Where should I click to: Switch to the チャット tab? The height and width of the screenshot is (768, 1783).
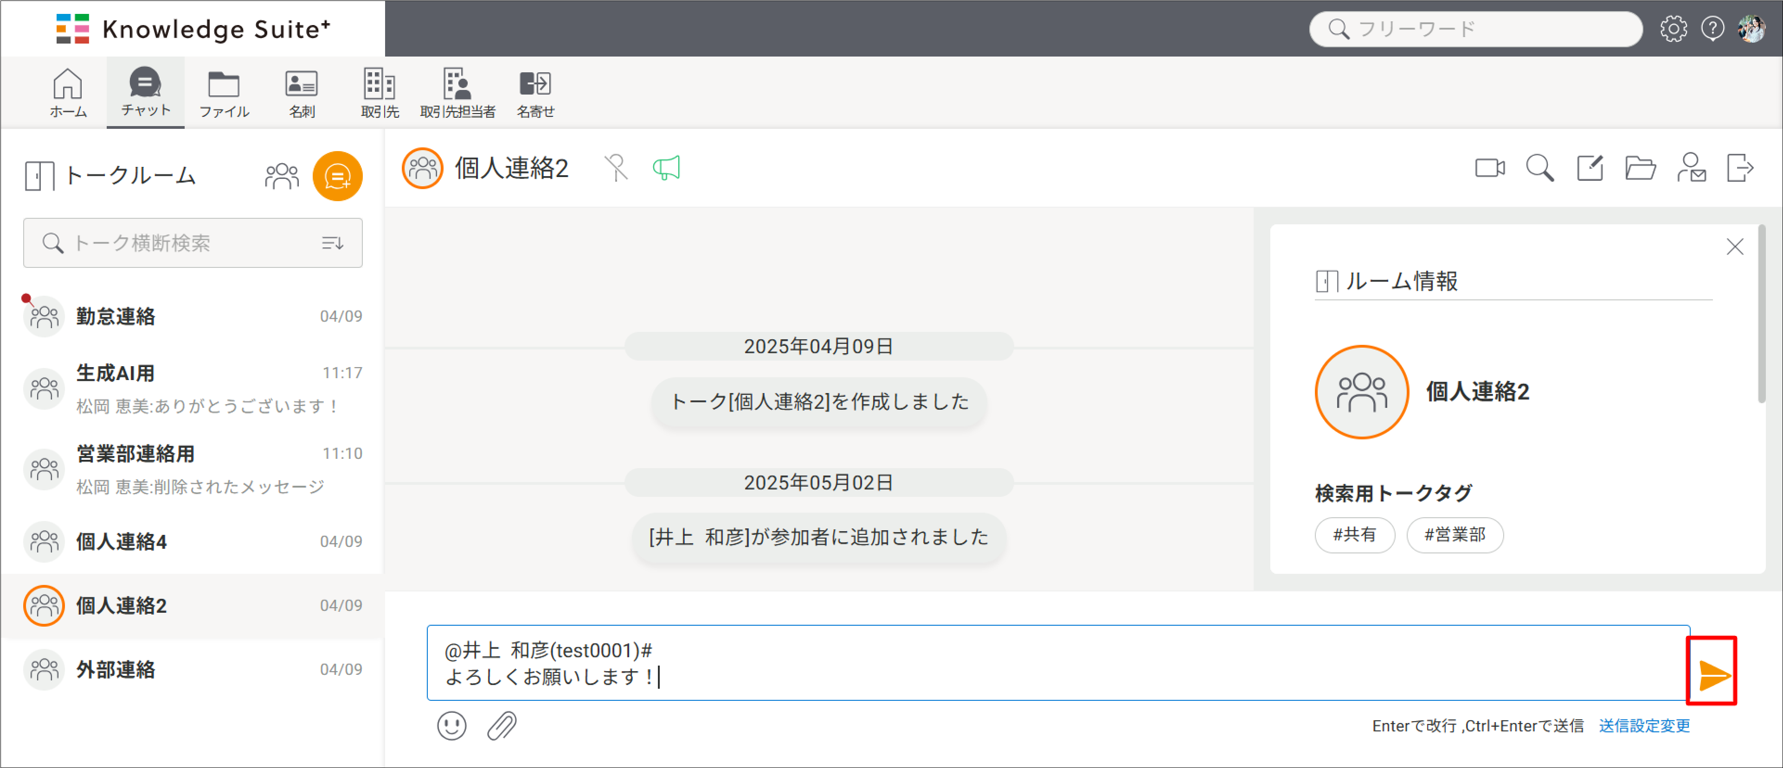pyautogui.click(x=145, y=93)
